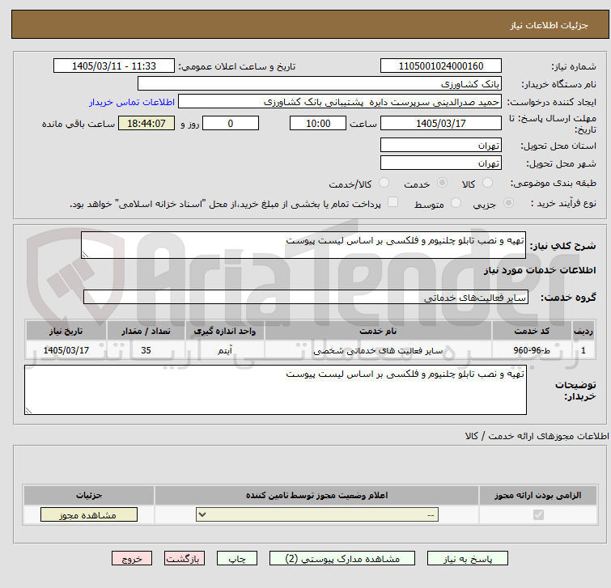This screenshot has height=588, width=611.
Task: Select the متوسط purchase type radio
Action: coord(456,203)
